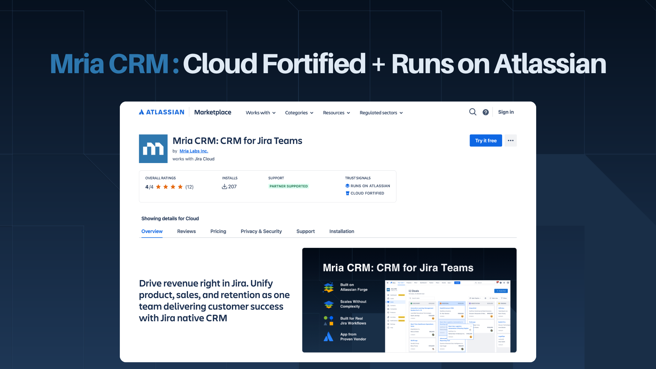The width and height of the screenshot is (656, 369).
Task: Click the App from Proven Vendor icon
Action: 329,337
